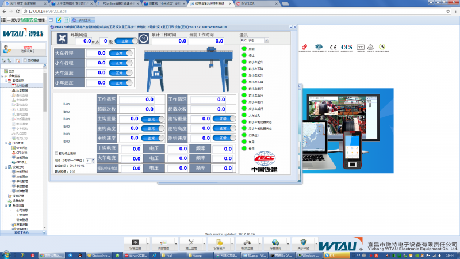Viewport: 460px width, 259px height.
Task: Click the wind speed pinwheel icon
Action: pos(62,38)
